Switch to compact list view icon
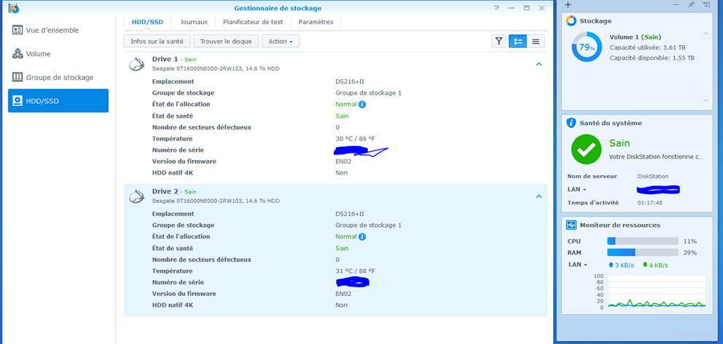The width and height of the screenshot is (723, 344). click(536, 41)
